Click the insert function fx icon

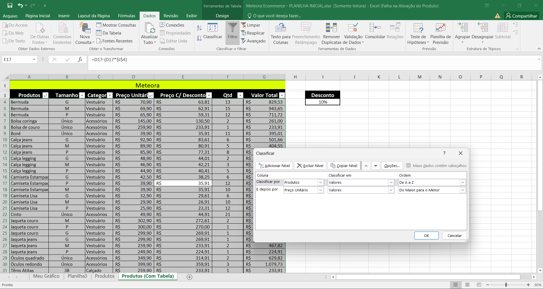pyautogui.click(x=80, y=59)
